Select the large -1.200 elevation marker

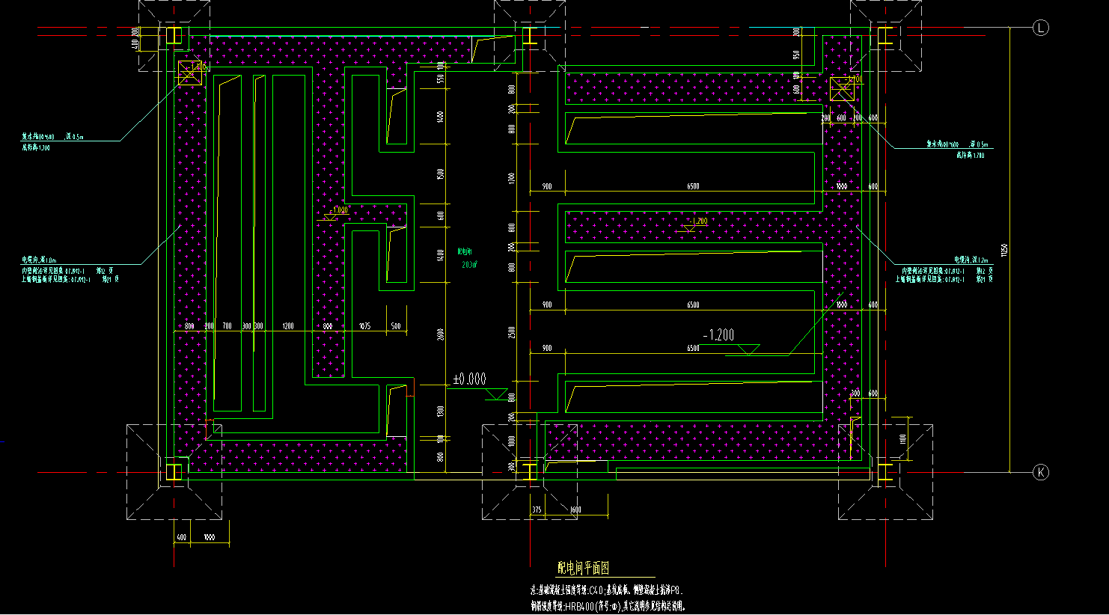[x=730, y=342]
